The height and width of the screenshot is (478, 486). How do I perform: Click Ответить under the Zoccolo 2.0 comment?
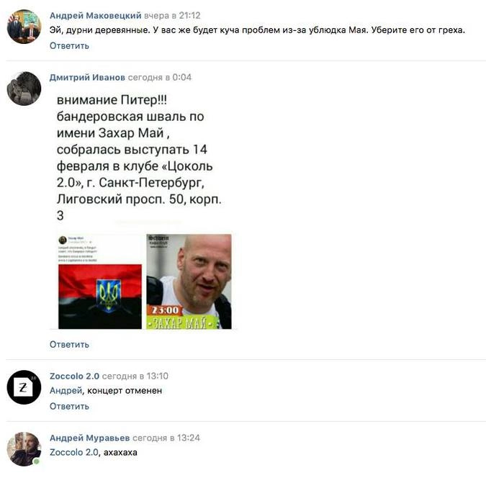click(x=69, y=406)
